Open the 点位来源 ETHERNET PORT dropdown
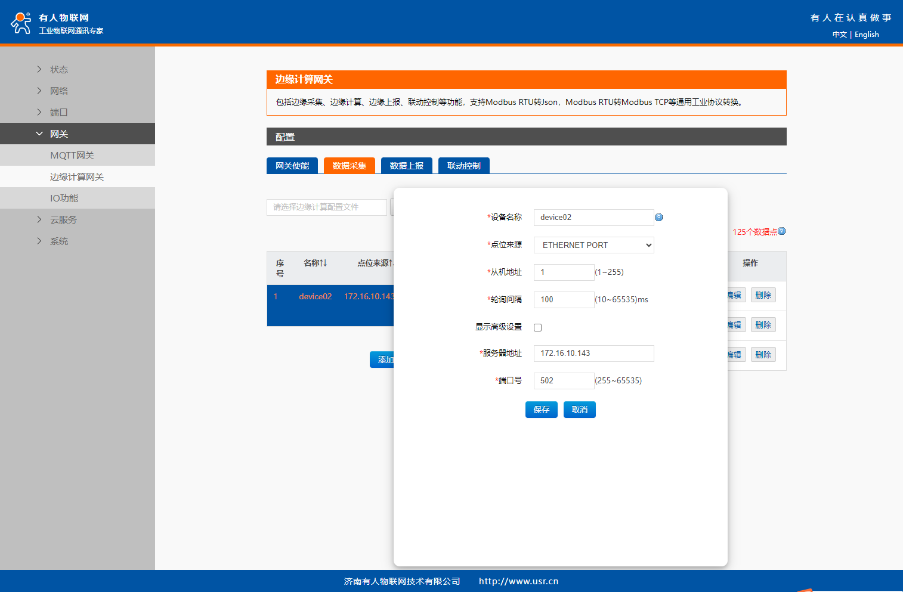Image resolution: width=903 pixels, height=592 pixels. (x=593, y=245)
